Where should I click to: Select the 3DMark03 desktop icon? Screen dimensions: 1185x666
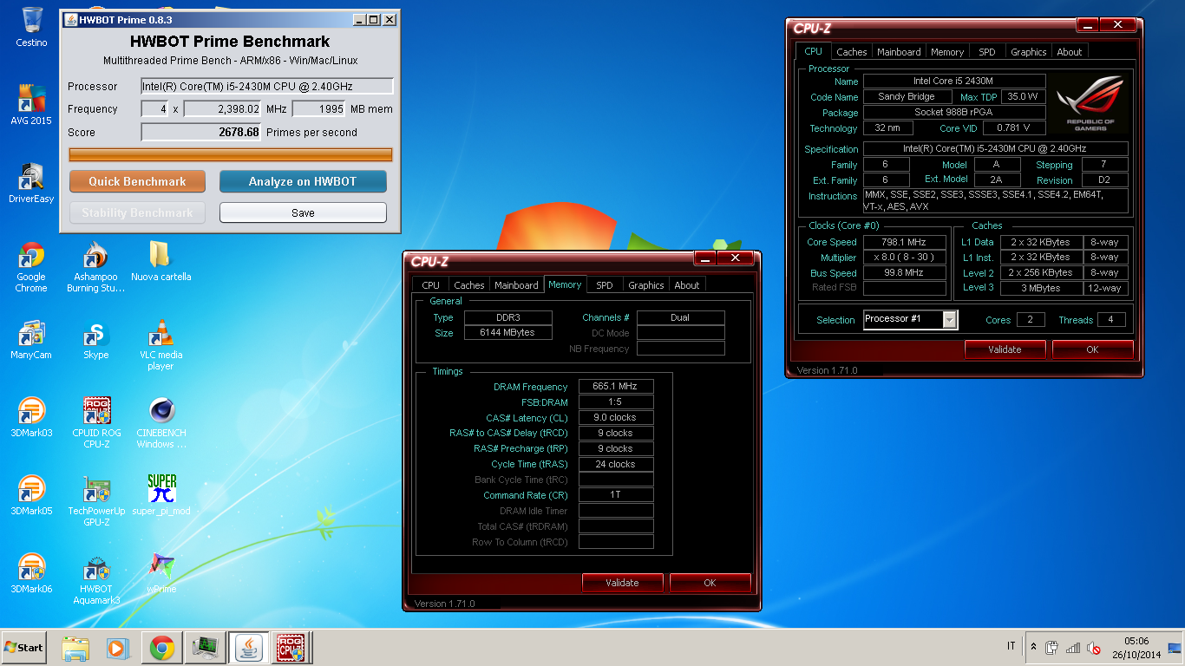[32, 417]
